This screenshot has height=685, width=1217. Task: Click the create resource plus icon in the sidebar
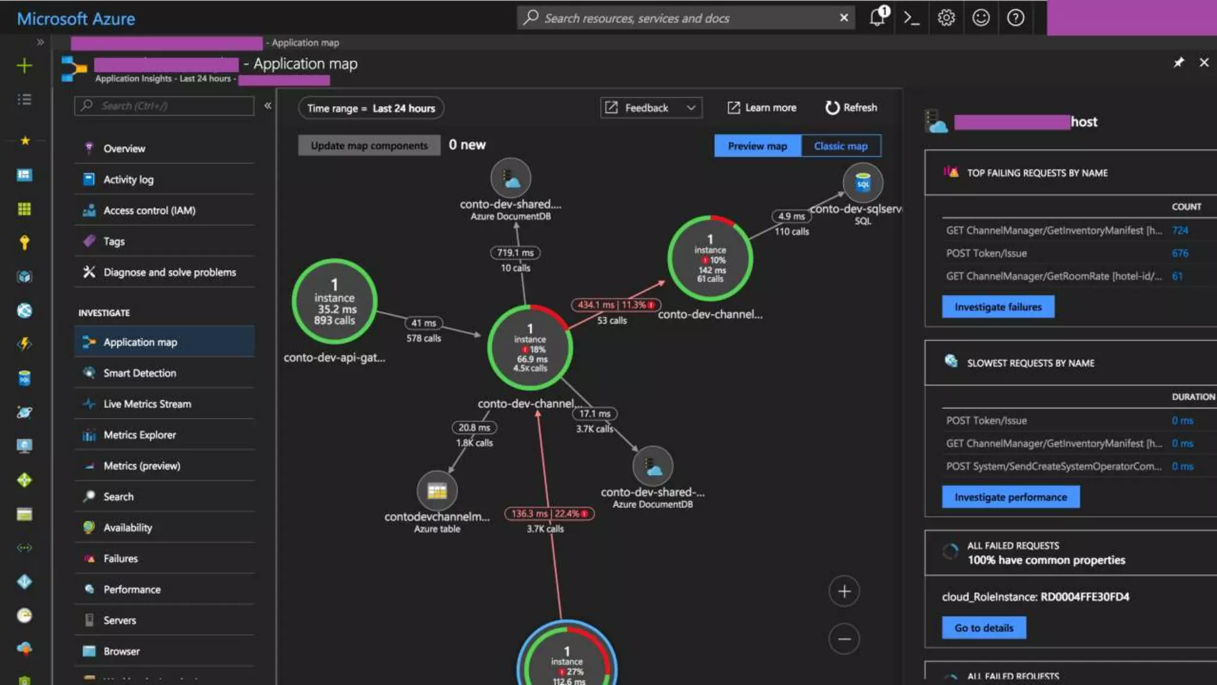[x=24, y=65]
